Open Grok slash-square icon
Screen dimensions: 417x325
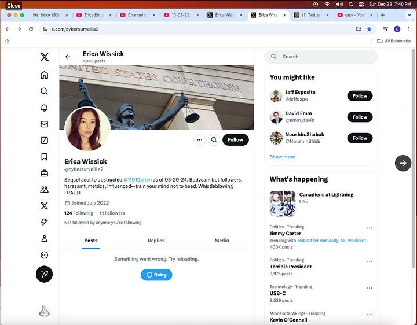[x=45, y=141]
